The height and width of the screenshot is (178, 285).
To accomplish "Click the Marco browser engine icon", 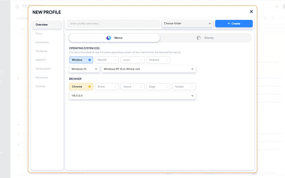I will (109, 38).
